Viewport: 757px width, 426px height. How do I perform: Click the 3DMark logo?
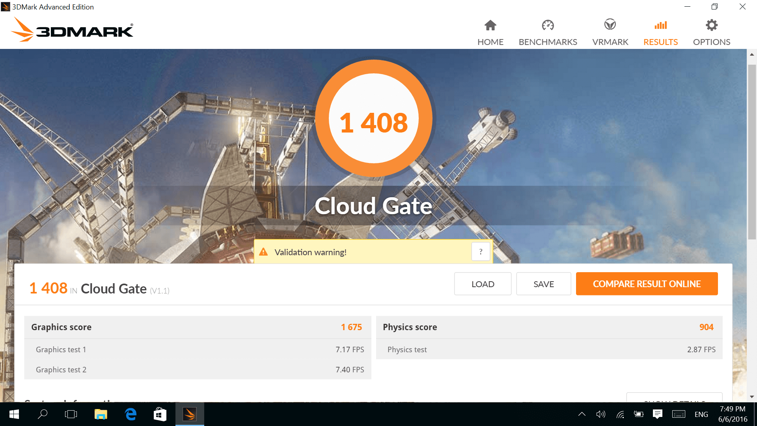tap(73, 30)
